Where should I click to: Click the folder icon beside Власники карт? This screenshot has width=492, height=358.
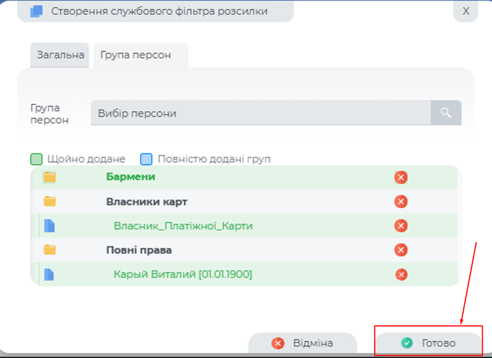click(50, 201)
